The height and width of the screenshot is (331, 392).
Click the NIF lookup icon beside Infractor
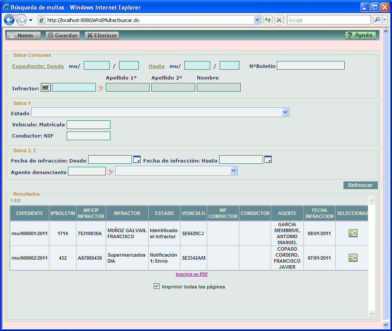pyautogui.click(x=46, y=88)
